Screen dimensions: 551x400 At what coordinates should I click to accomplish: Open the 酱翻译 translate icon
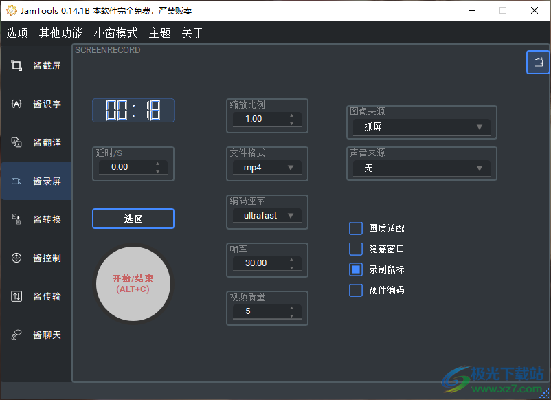[x=16, y=142]
